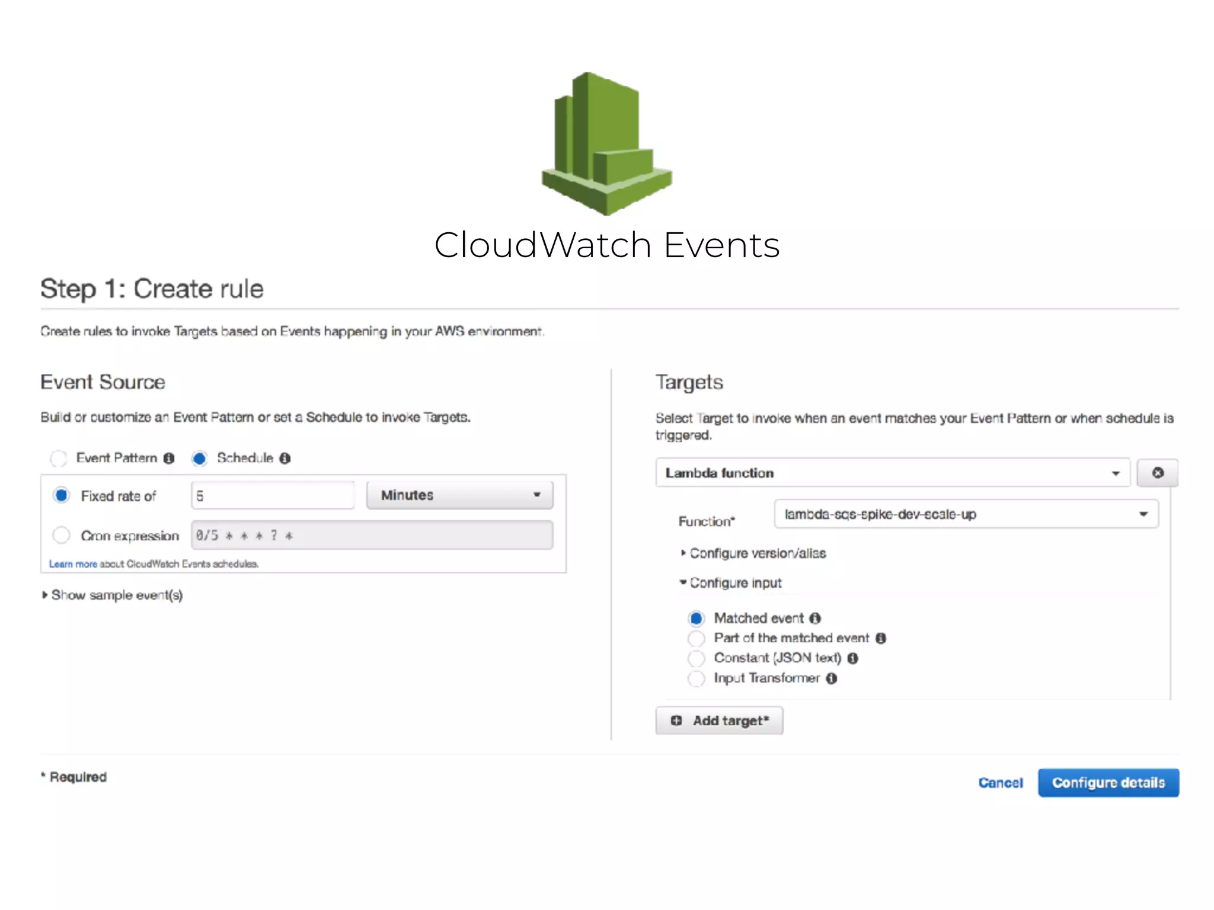
Task: Click info icon beside Input Transformer
Action: point(832,678)
